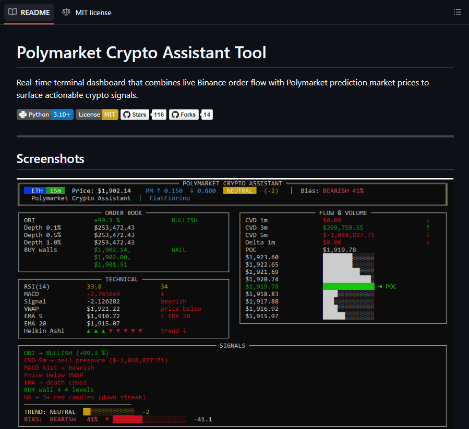469x429 pixels.
Task: Click the Screenshots heading
Action: coord(50,159)
